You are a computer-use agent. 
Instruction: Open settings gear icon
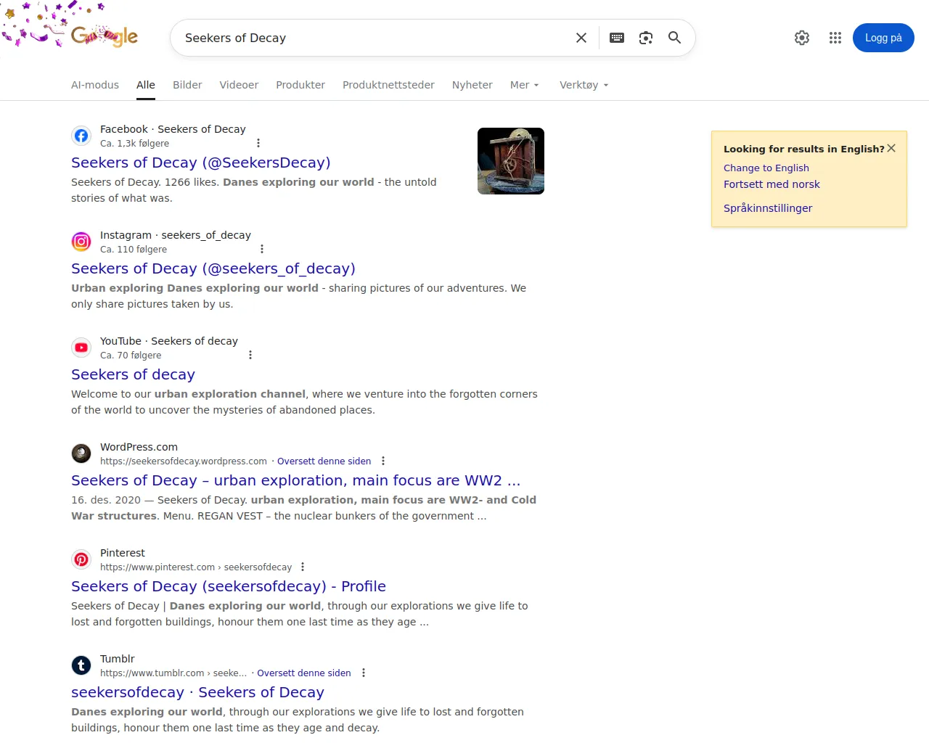(802, 38)
